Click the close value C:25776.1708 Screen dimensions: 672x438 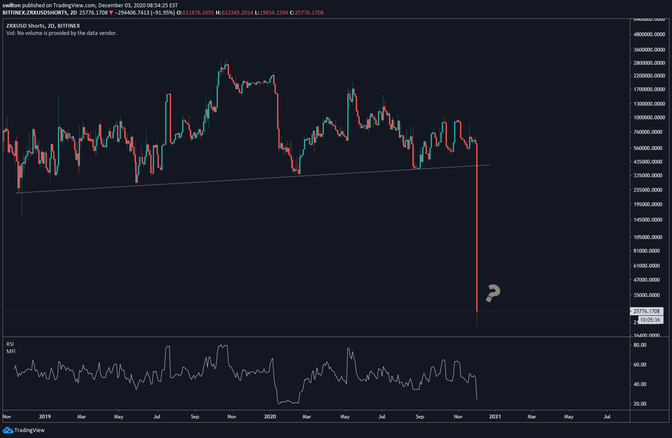(x=306, y=12)
